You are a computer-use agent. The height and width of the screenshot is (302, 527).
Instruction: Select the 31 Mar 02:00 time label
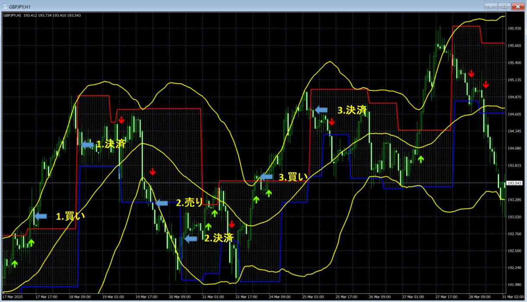[512, 297]
